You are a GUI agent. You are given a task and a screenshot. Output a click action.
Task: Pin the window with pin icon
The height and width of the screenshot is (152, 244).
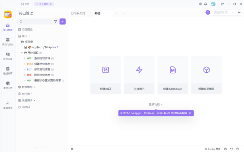[x=222, y=4]
